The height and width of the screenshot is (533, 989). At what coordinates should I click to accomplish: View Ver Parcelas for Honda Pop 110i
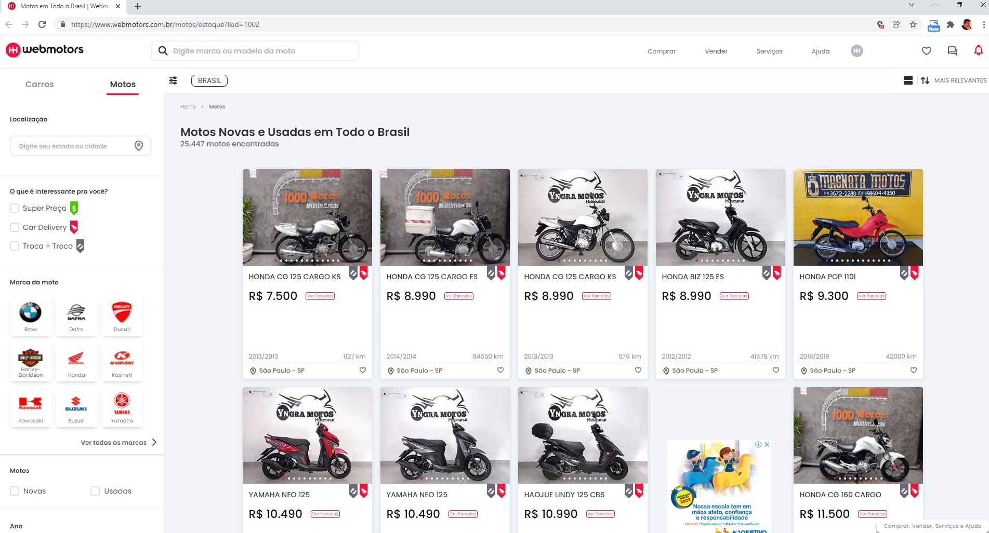tap(872, 296)
